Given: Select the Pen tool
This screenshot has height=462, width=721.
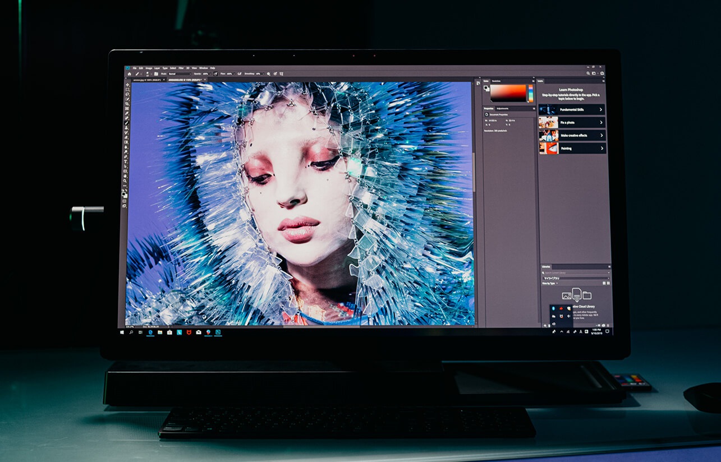Looking at the screenshot, I should (127, 156).
